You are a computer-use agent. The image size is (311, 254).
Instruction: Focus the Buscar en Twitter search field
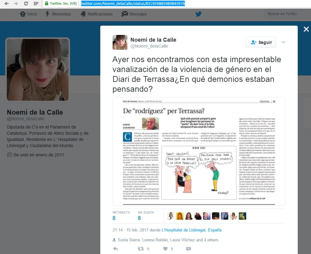287,14
